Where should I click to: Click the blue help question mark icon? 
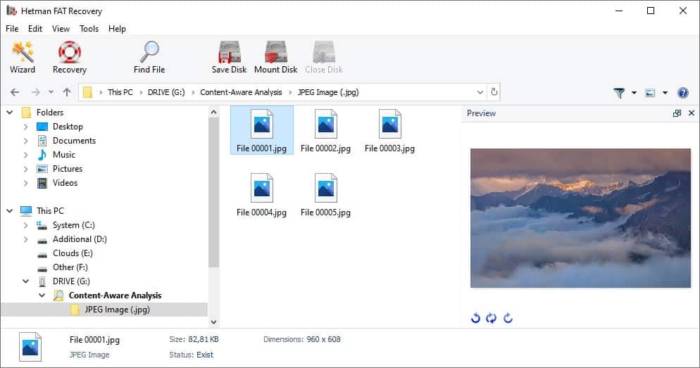[x=682, y=93]
